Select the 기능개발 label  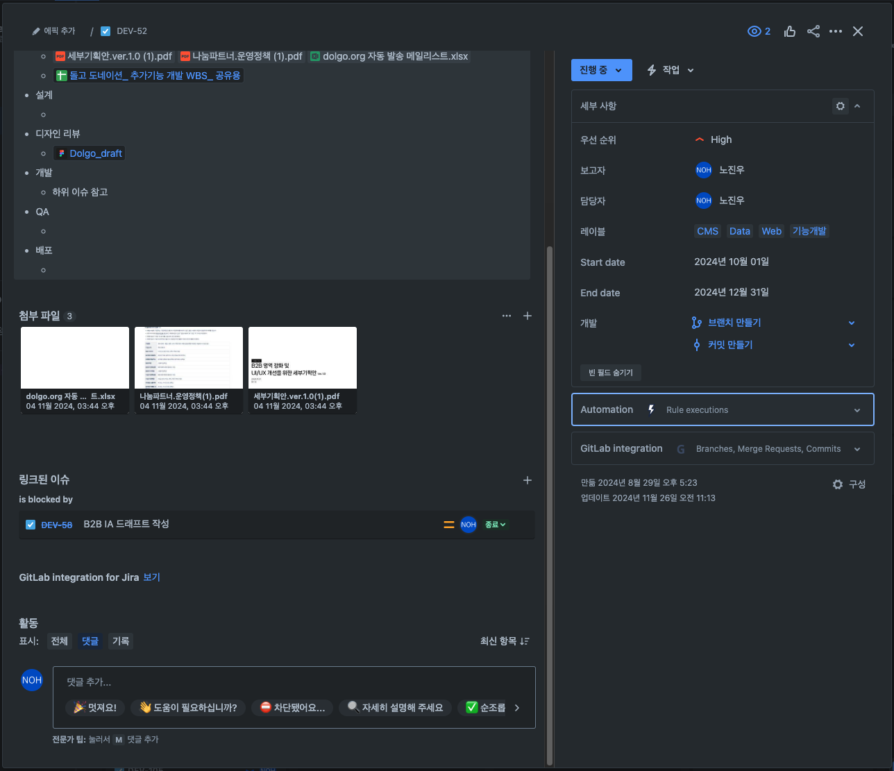tap(809, 231)
